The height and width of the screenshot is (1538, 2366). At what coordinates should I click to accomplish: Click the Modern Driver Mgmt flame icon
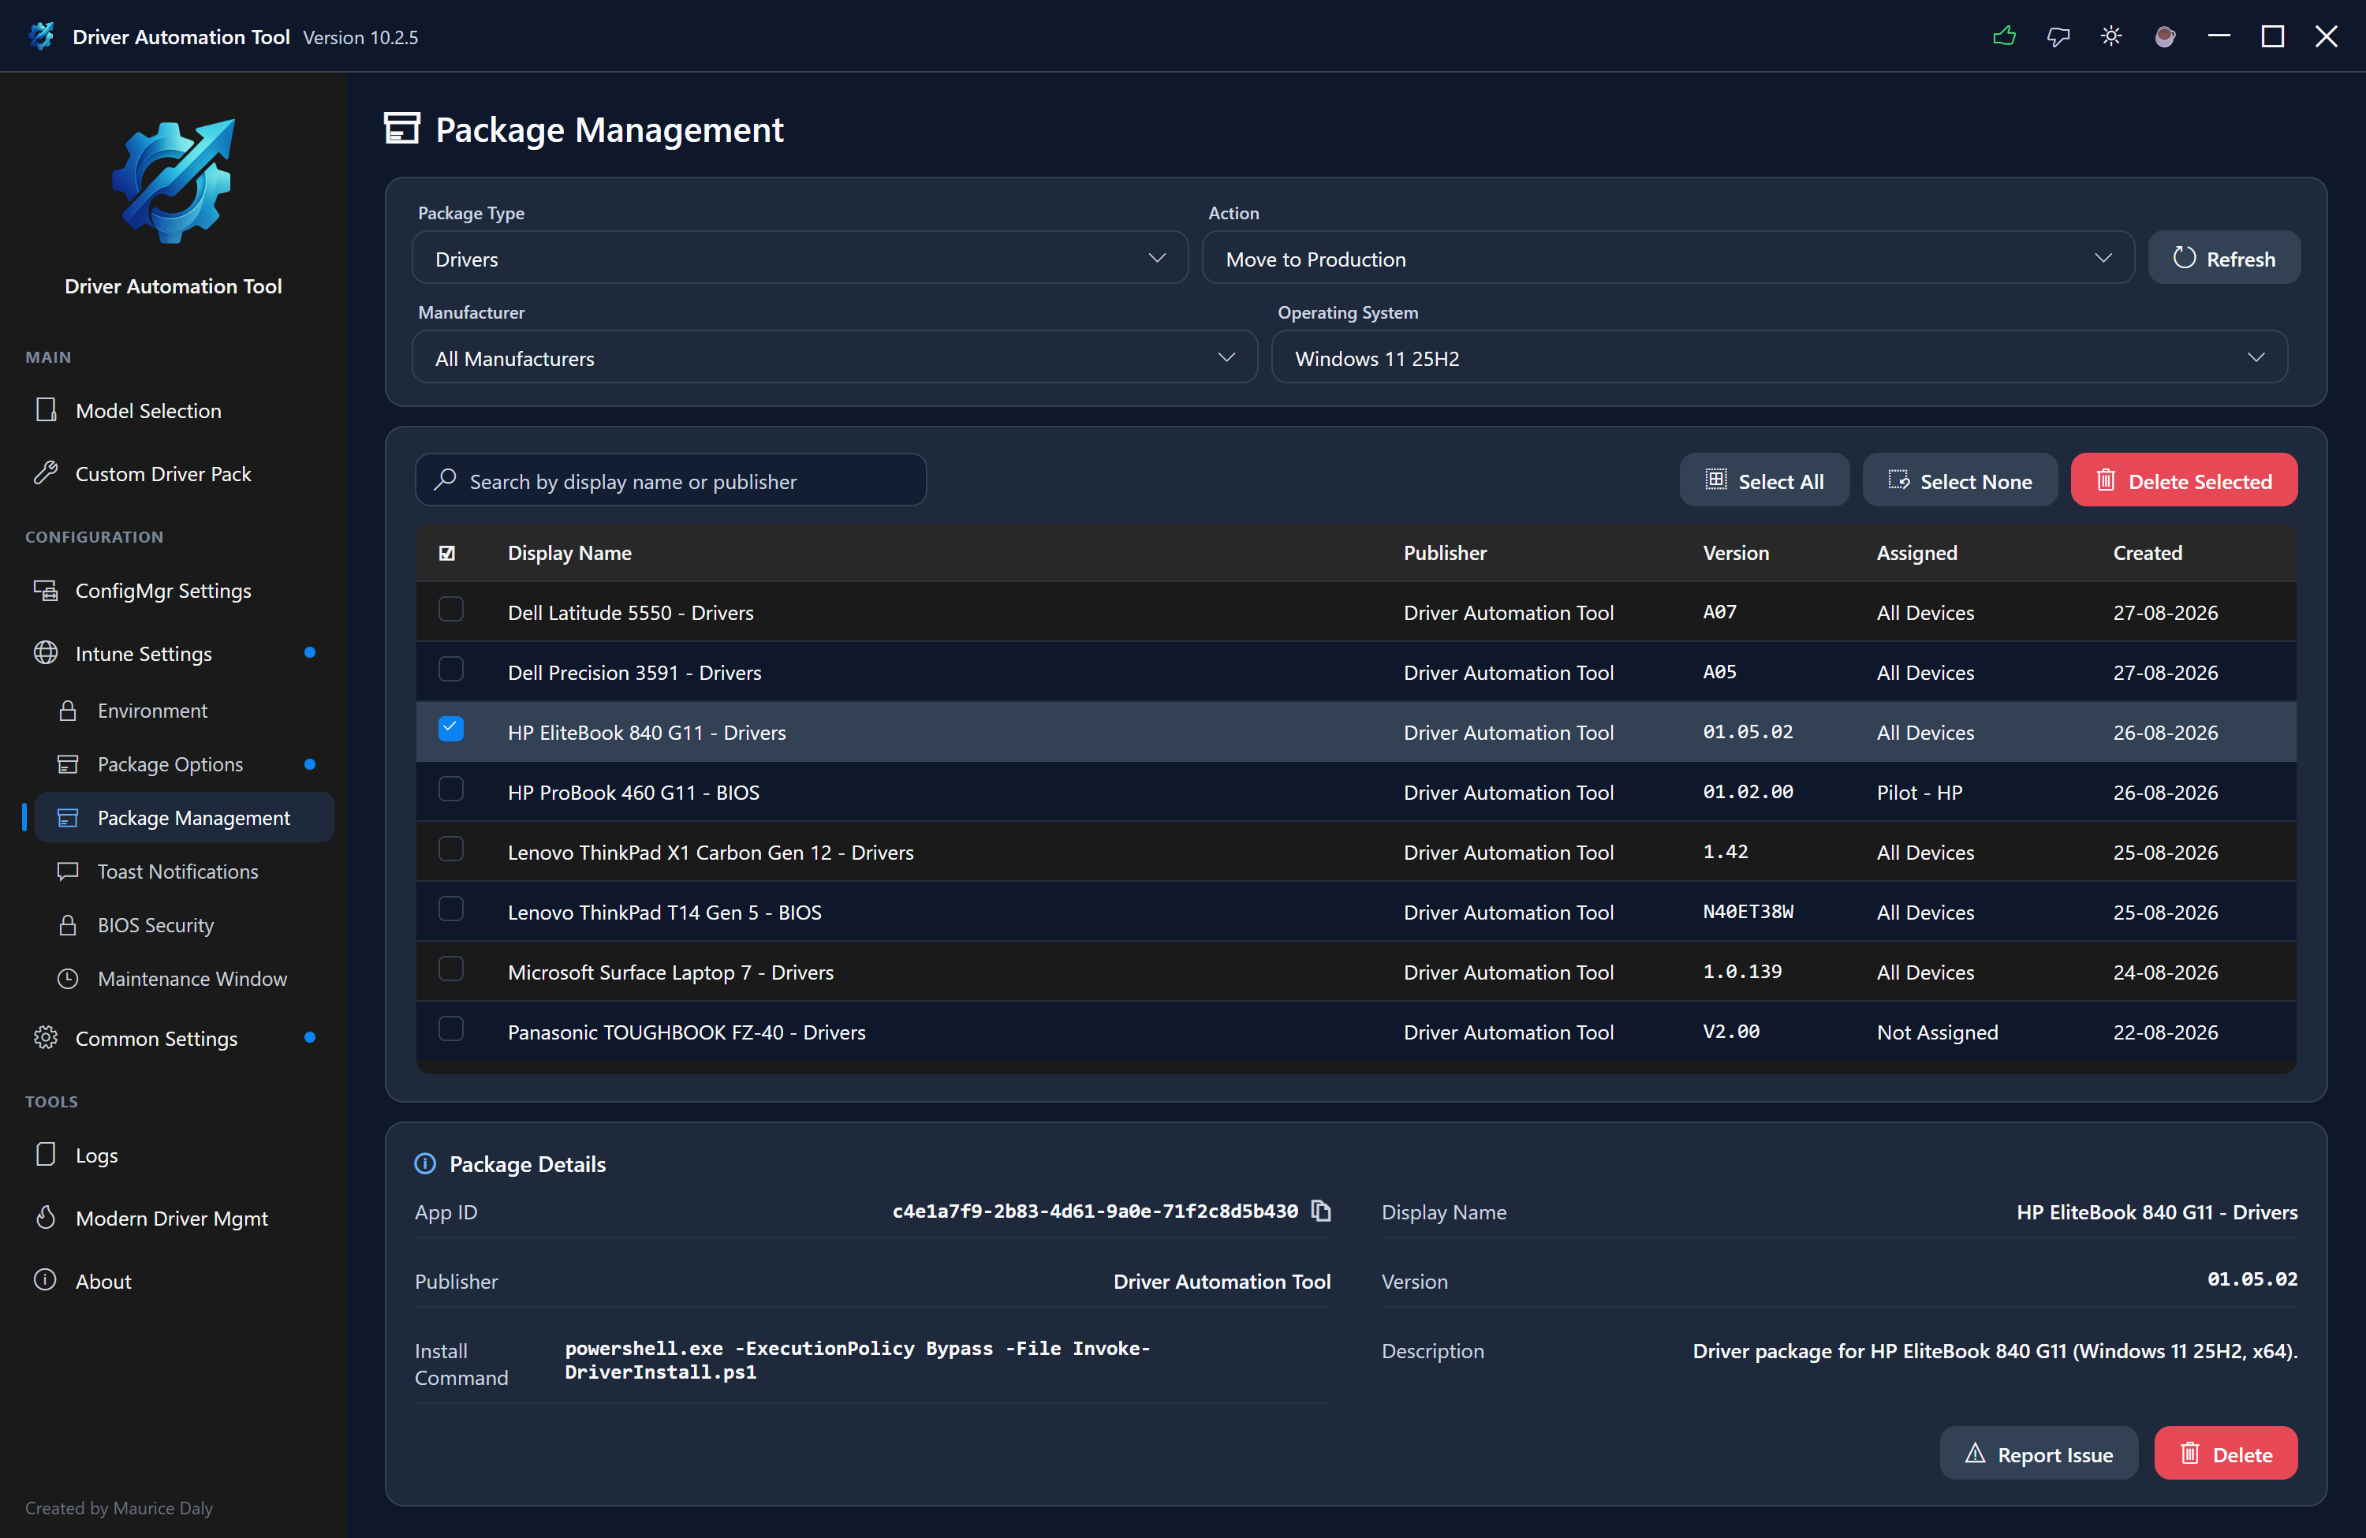tap(46, 1218)
